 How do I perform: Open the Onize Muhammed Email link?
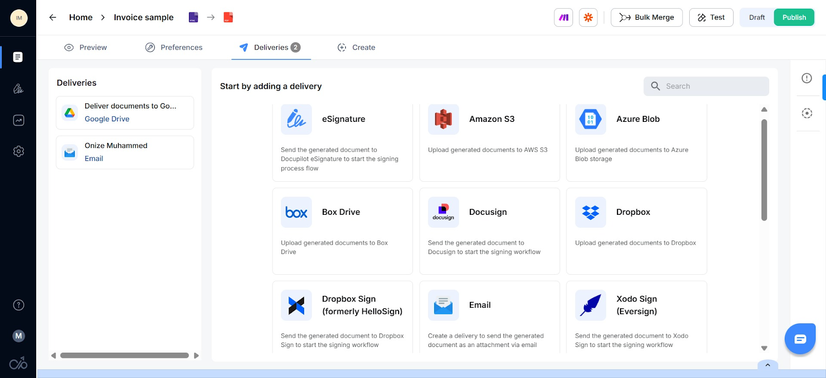click(94, 159)
